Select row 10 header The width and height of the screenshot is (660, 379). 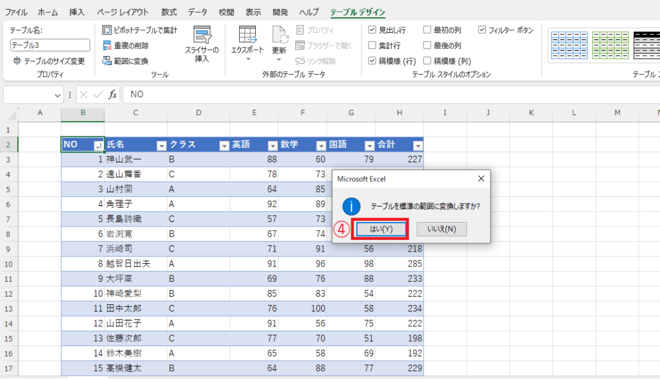click(x=8, y=264)
